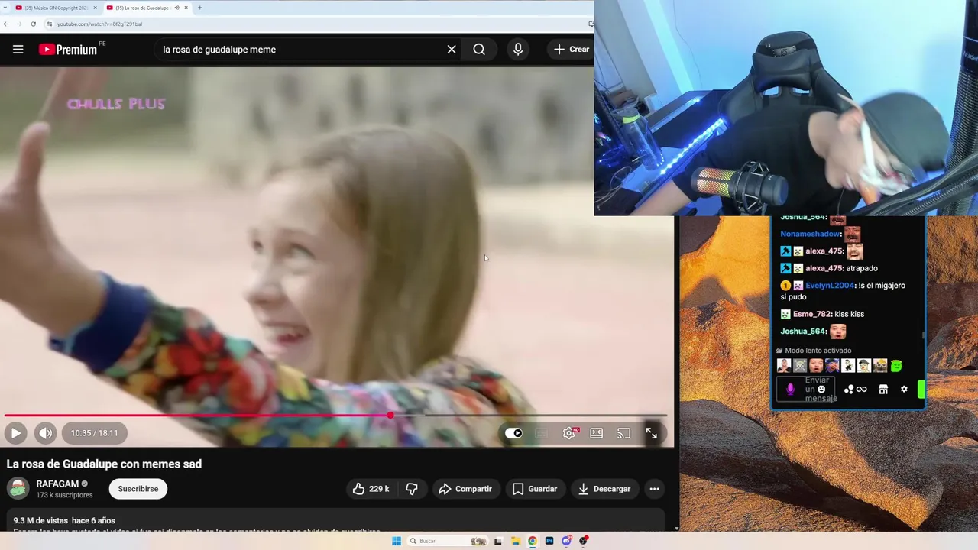Open the RAFAGAM channel avatar

tap(18, 488)
